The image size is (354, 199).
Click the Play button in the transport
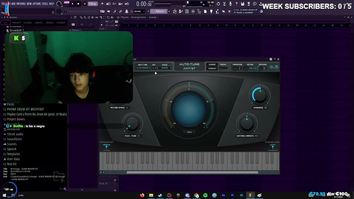tap(72, 4)
